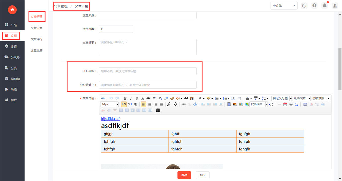This screenshot has width=342, height=181.
Task: Insert hyperlink with chain icon
Action: tap(184, 104)
